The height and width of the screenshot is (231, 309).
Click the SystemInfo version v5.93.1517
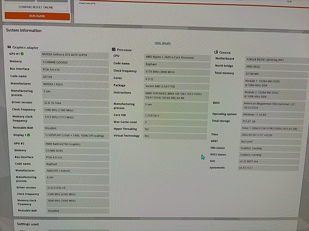[268, 168]
